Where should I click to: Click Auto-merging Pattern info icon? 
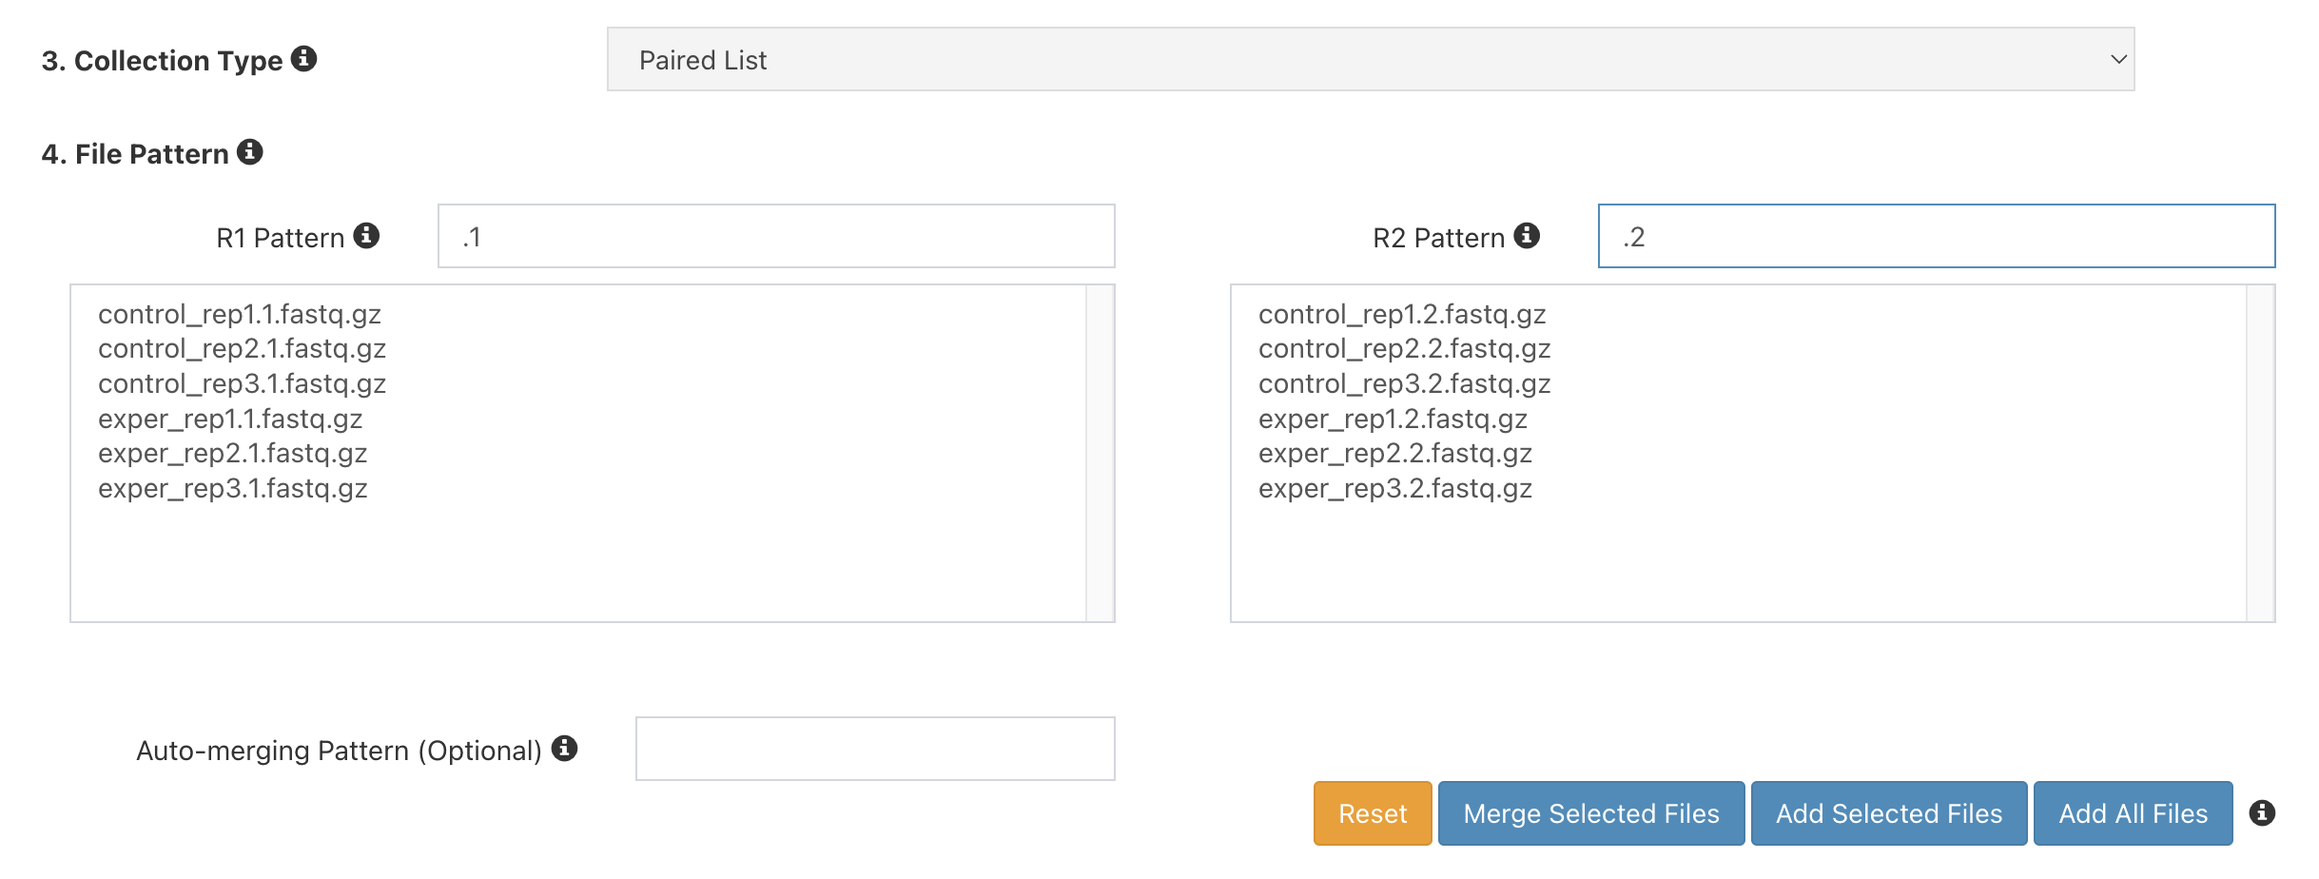[564, 749]
